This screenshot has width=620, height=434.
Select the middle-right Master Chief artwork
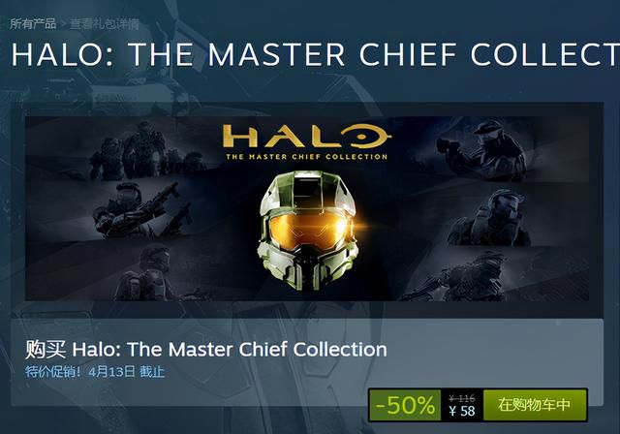tap(490, 217)
